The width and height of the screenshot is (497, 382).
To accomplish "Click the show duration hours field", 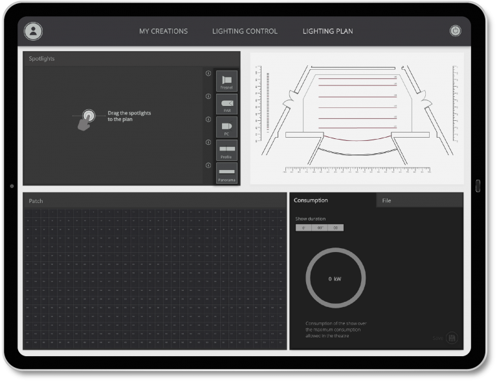I will click(304, 228).
